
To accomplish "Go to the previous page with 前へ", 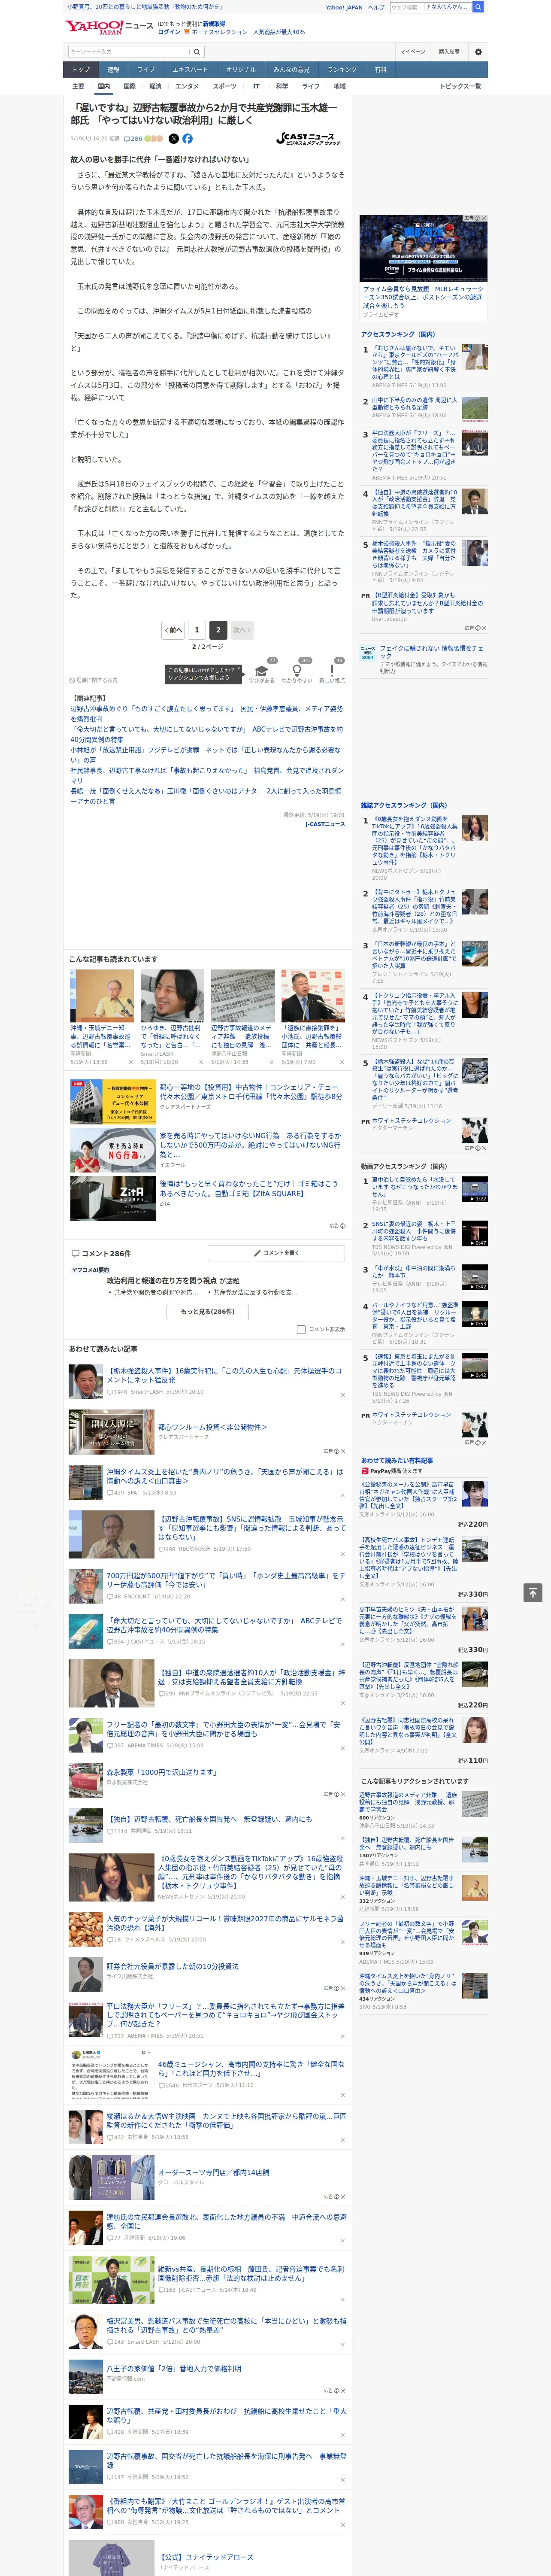I will [x=173, y=630].
